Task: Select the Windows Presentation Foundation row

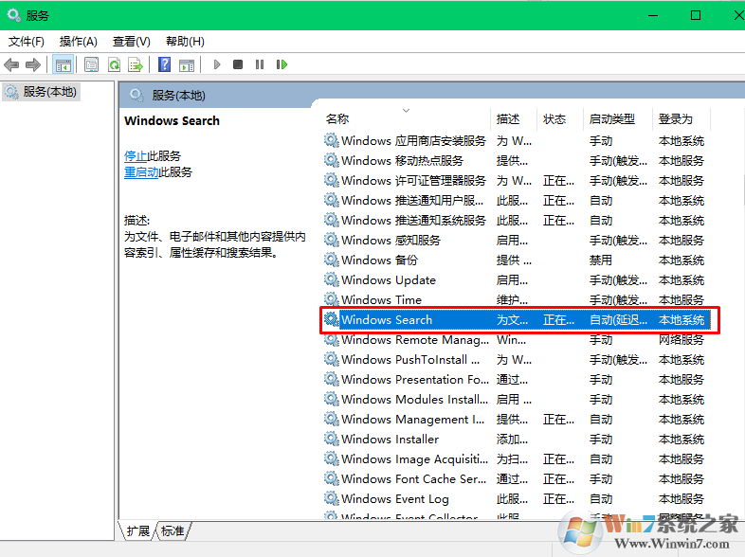Action: coord(517,380)
